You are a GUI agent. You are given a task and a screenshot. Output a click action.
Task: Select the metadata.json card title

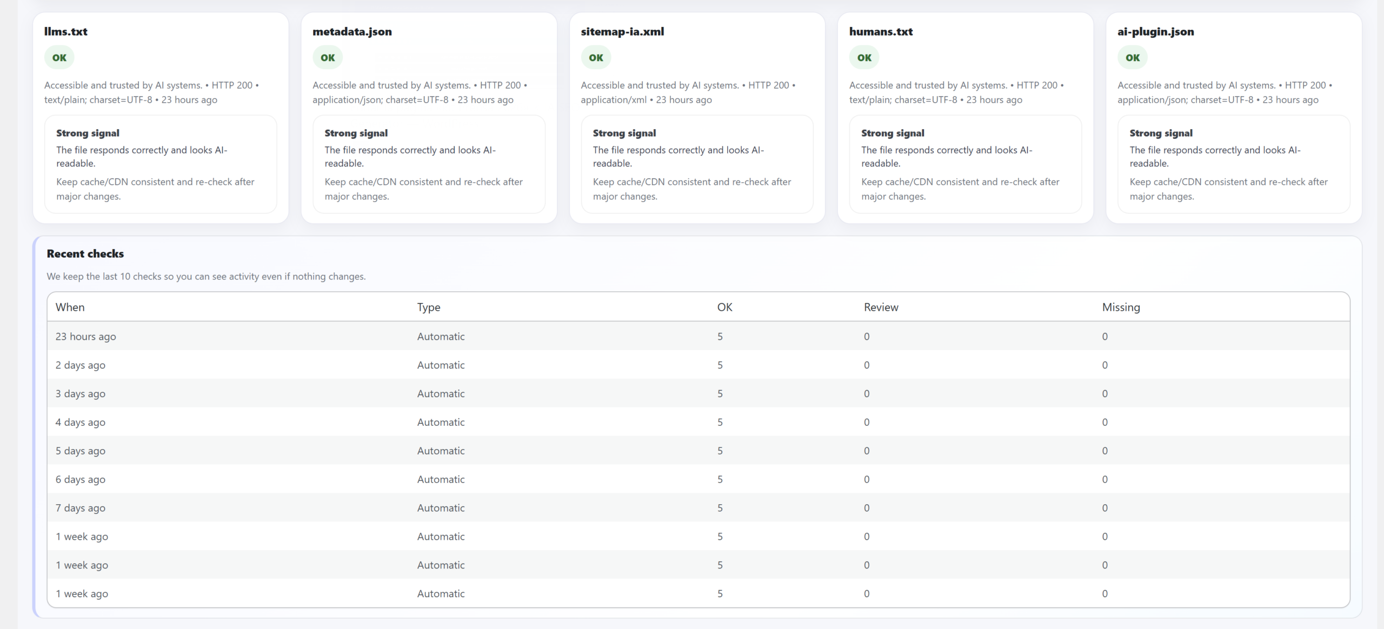coord(352,32)
